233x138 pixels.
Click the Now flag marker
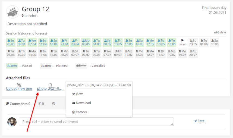pos(182,42)
